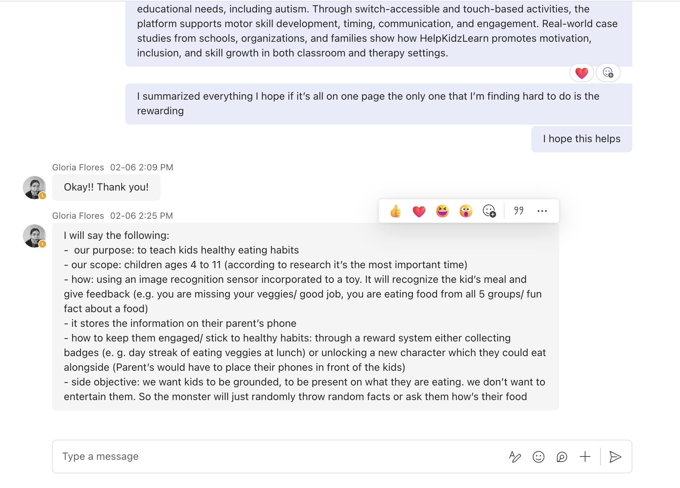Screen dimensions: 680x488
Task: Send the message with the paper plane icon
Action: [x=616, y=456]
